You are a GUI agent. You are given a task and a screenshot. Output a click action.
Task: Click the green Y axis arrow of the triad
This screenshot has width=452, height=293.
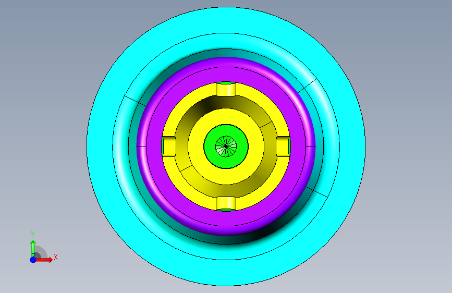pos(33,248)
